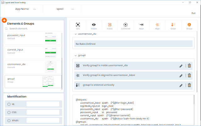
Task: Open the spec1 ellipsis menu
Action: pos(73,9)
